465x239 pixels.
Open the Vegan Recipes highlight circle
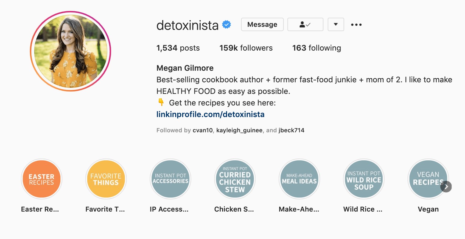(427, 179)
